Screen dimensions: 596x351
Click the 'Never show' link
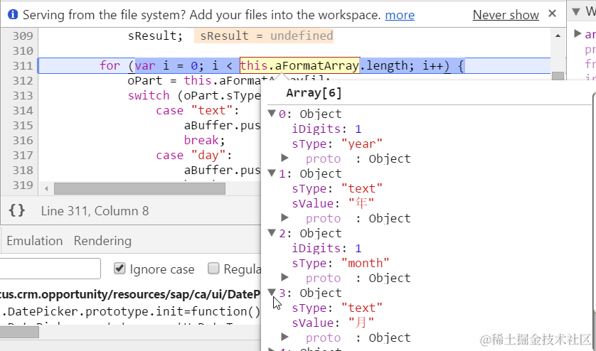click(x=506, y=15)
